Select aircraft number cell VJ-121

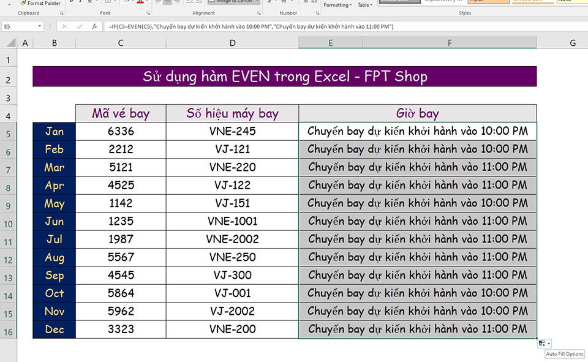tap(233, 149)
